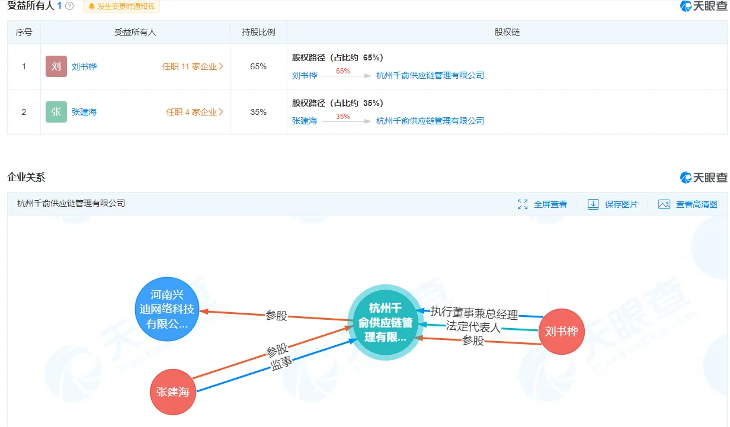Open the 张建海 beneficiary name link
This screenshot has width=730, height=427.
point(84,112)
